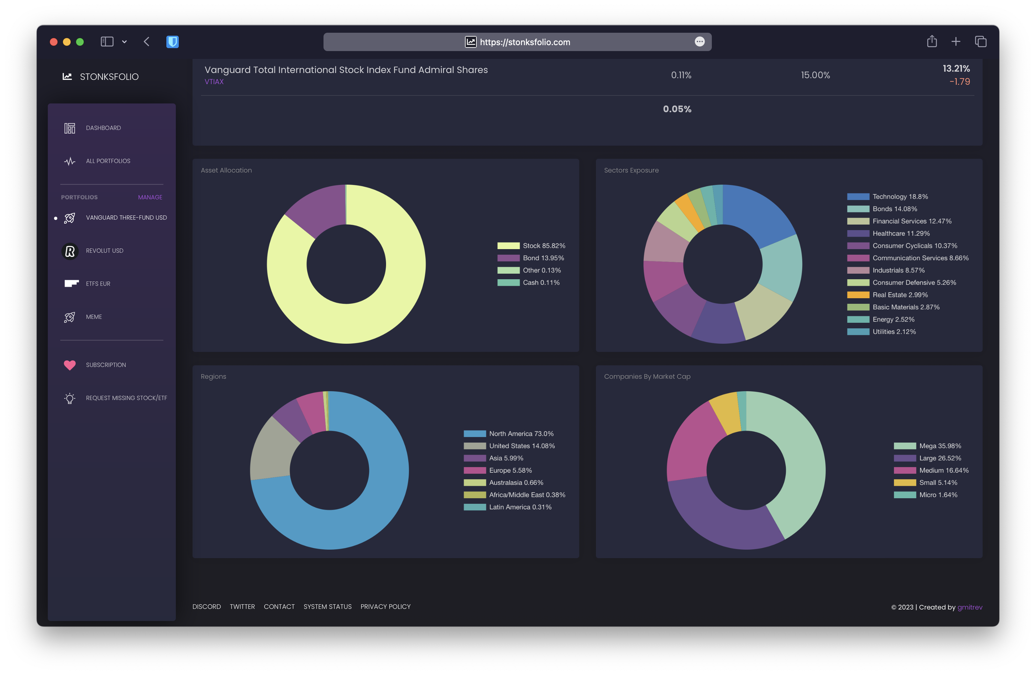
Task: Toggle Technology 18.8% legend swatch
Action: pyautogui.click(x=859, y=197)
